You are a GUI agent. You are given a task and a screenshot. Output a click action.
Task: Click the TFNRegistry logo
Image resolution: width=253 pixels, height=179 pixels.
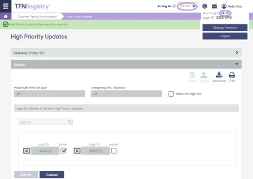pyautogui.click(x=32, y=6)
